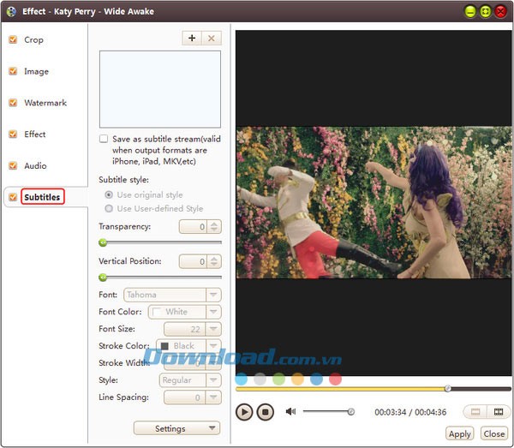Image resolution: width=514 pixels, height=448 pixels.
Task: Select Use original style radio button
Action: tap(109, 194)
